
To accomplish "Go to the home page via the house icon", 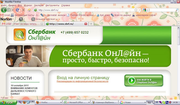I will coord(29,10).
